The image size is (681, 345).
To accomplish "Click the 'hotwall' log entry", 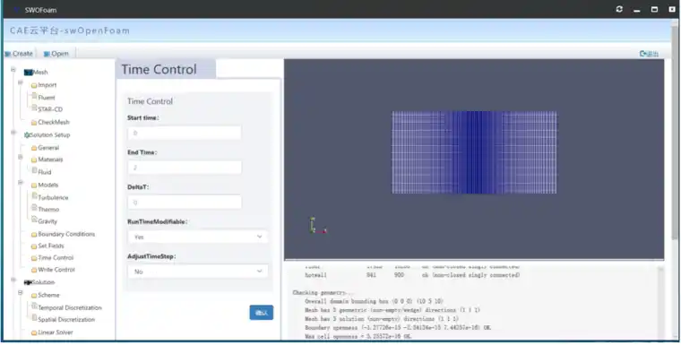I will (315, 275).
